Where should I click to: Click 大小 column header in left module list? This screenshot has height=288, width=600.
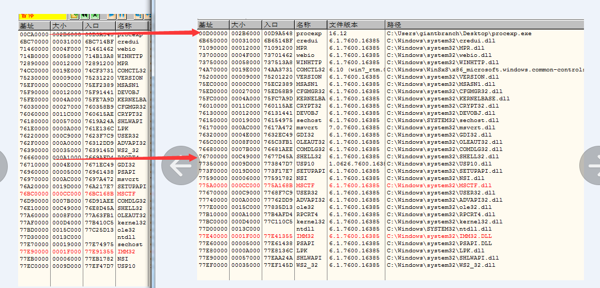click(x=66, y=26)
